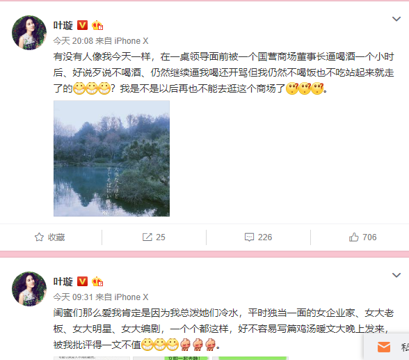Image resolution: width=409 pixels, height=360 pixels.
Task: Click crown membership badge on first post
Action: pos(97,25)
